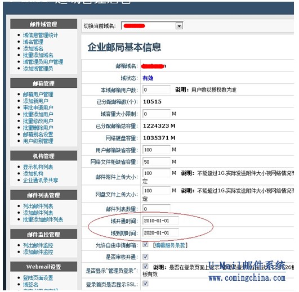Open 编辑服务条款 link
Screen dimensions: 299x292
click(x=170, y=245)
